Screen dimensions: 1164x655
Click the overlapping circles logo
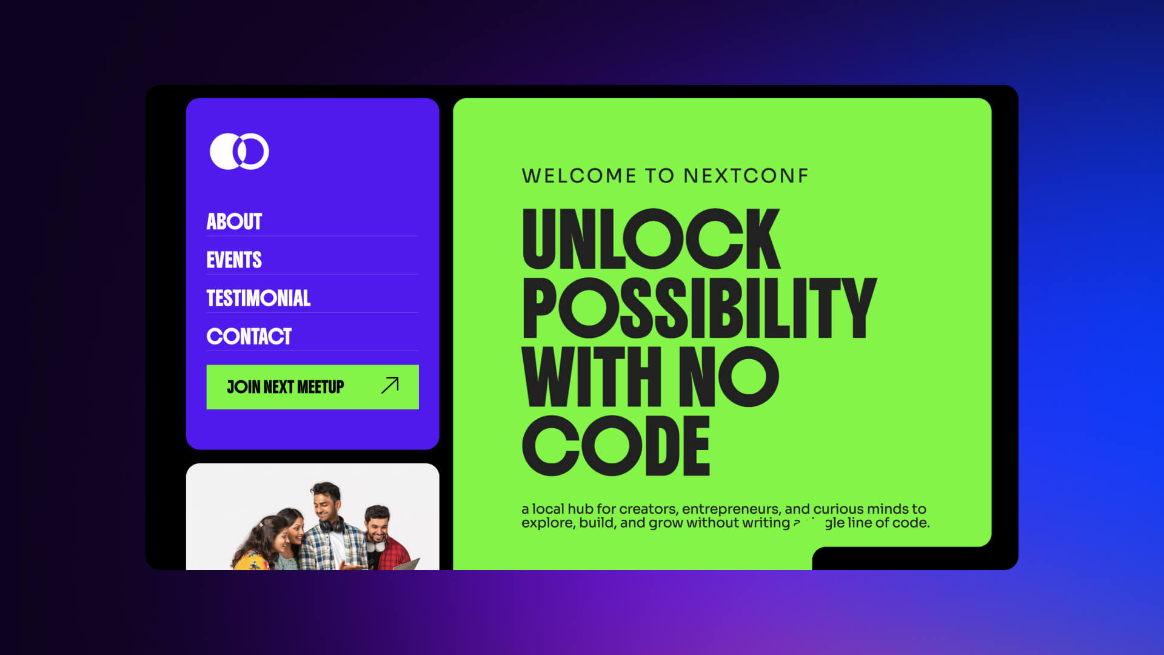point(239,151)
